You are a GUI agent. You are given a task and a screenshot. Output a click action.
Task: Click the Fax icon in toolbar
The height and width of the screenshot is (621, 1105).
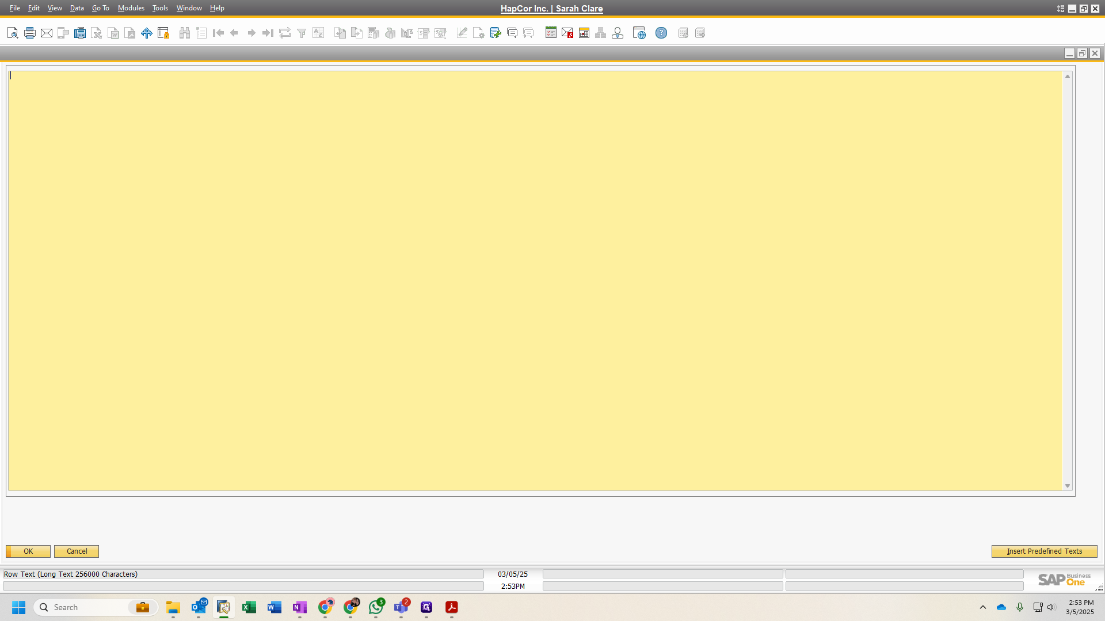point(80,33)
